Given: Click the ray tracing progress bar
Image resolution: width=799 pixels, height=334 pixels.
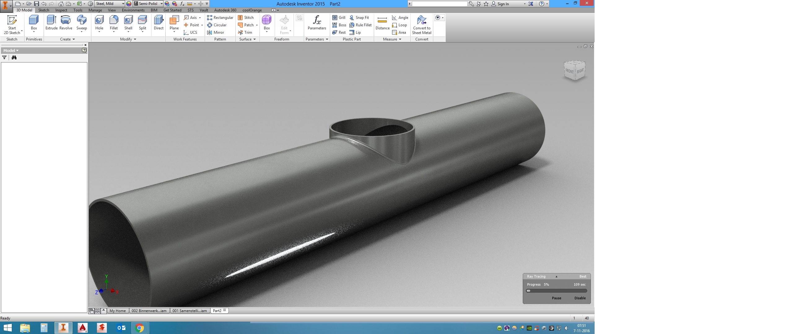Looking at the screenshot, I should (x=556, y=291).
